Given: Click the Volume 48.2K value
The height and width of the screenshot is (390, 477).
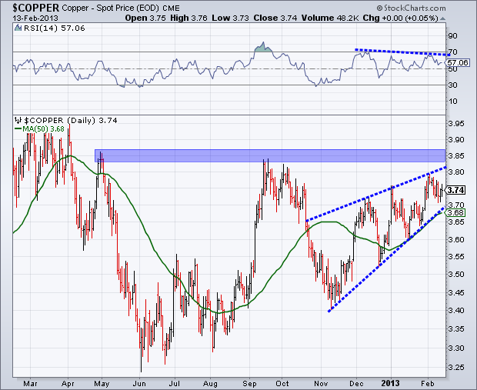Looking at the screenshot, I should (330, 18).
